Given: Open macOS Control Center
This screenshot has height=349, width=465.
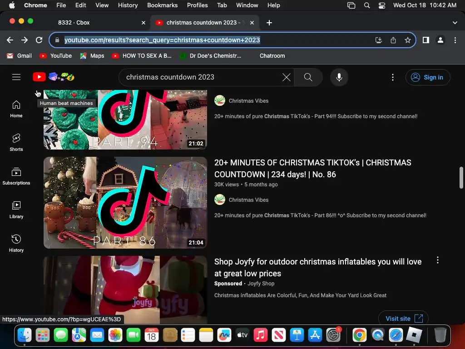Looking at the screenshot, I should (x=382, y=5).
